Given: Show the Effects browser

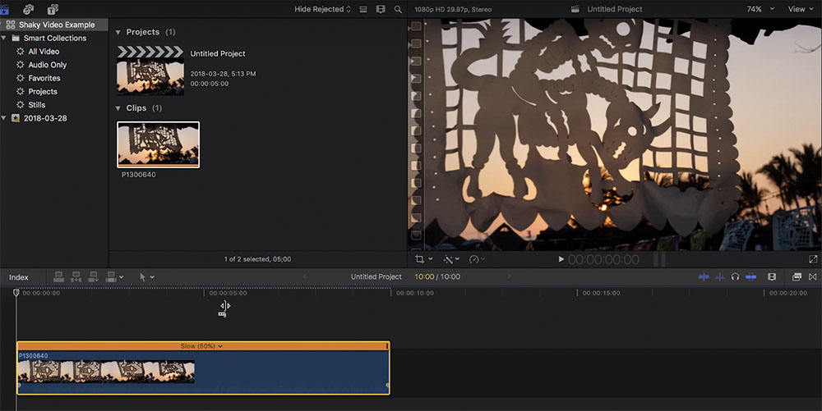Looking at the screenshot, I should (797, 276).
